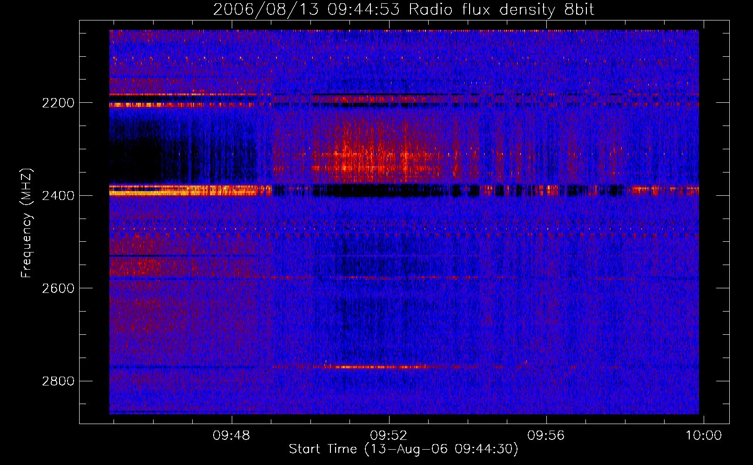Click the 2600 frequency axis label
753x465 pixels.
(x=58, y=288)
